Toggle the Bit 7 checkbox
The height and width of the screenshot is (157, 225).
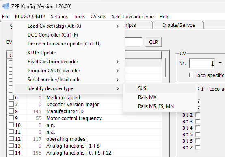198,147
